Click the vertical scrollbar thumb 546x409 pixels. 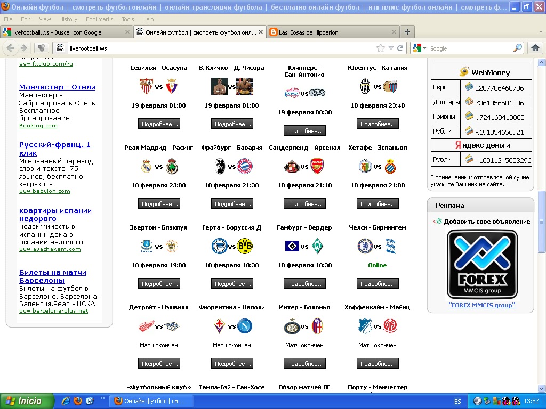click(542, 222)
